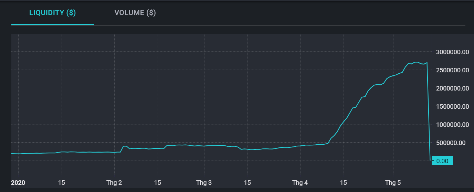Click the Thg 4 date label

coord(300,183)
